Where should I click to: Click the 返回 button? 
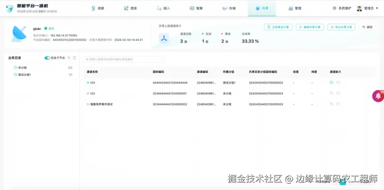(367, 27)
